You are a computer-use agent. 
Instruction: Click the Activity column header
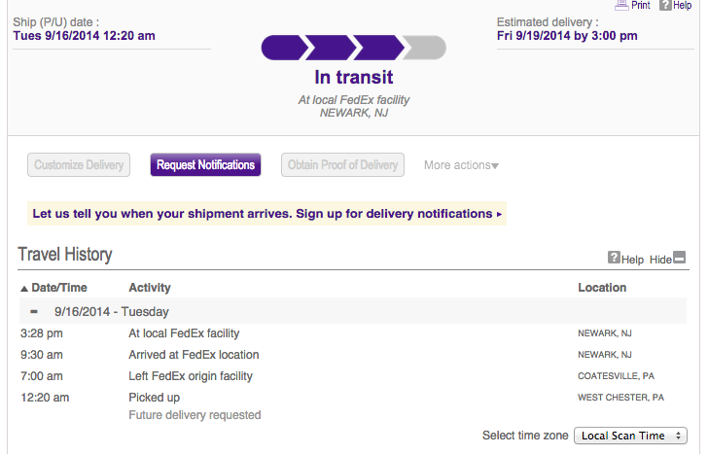pos(150,288)
